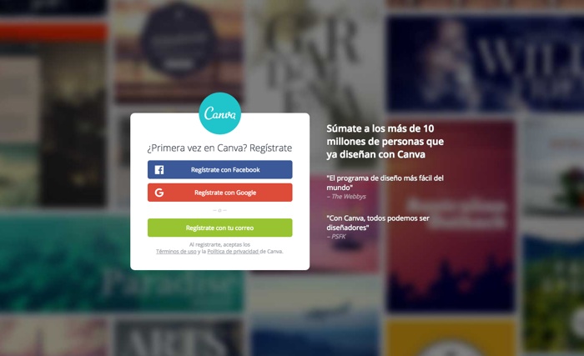Select the quote 'Con Canva, todos podemos ser diseñadores'
Image resolution: width=584 pixels, height=356 pixels.
tap(378, 223)
